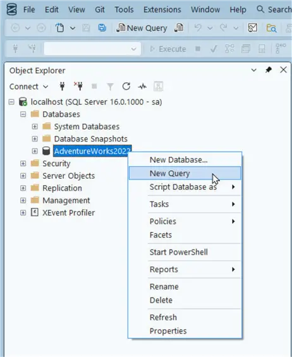Click the New Item file icon
Image resolution: width=292 pixels, height=357 pixels.
[x=59, y=28]
